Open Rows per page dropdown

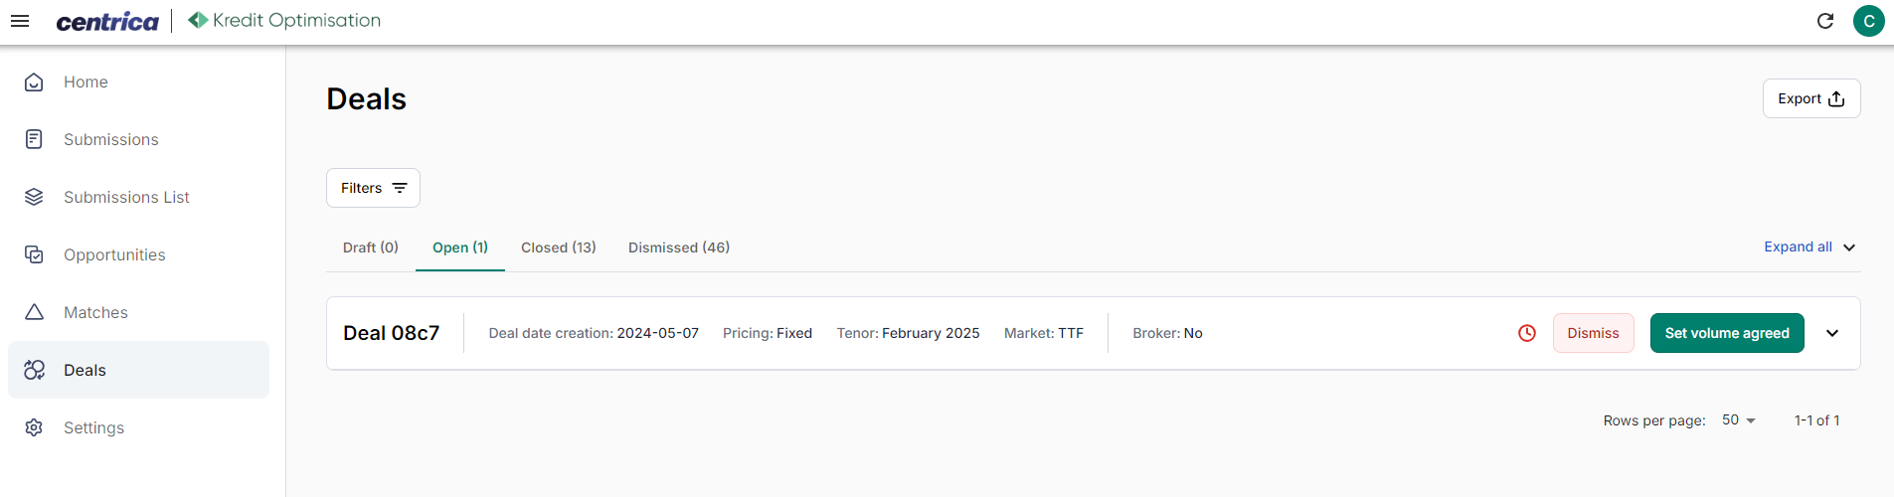1739,420
